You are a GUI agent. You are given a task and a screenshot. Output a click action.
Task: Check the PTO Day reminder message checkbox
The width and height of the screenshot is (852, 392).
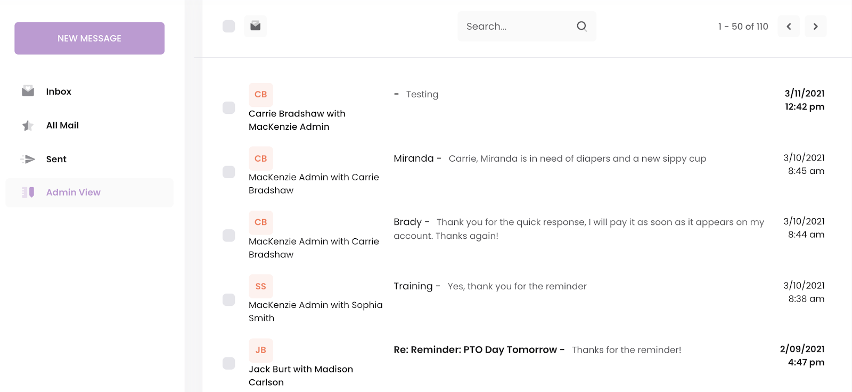coord(229,363)
